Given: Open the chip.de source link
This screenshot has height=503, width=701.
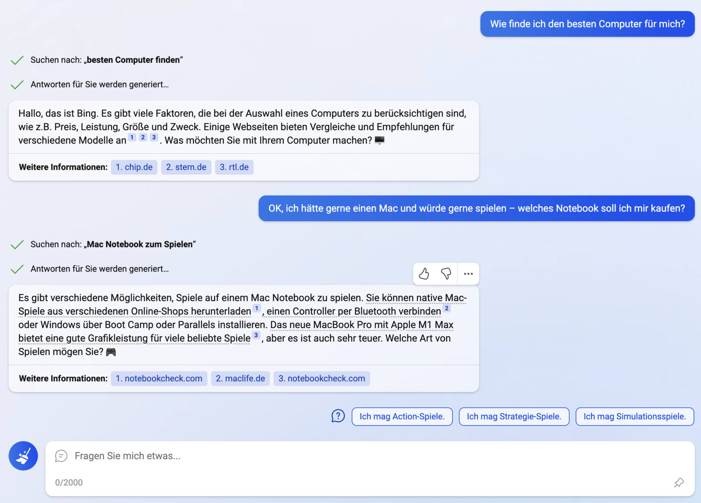Looking at the screenshot, I should coord(134,167).
